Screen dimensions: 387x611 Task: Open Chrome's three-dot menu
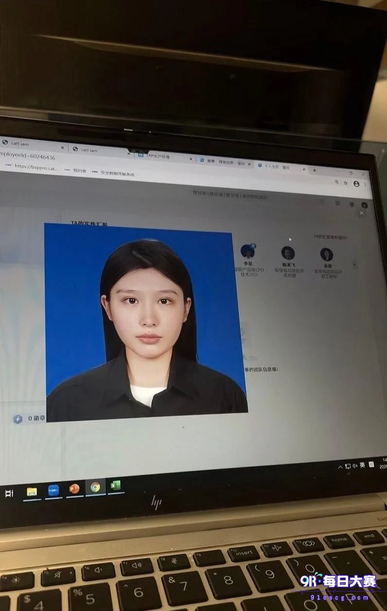pyautogui.click(x=365, y=184)
